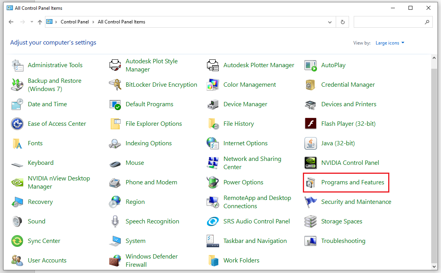Open Flash Player (32-bit) settings
The width and height of the screenshot is (441, 273).
pyautogui.click(x=348, y=123)
